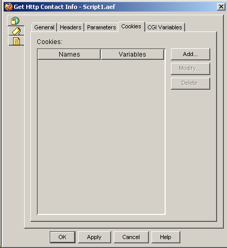The width and height of the screenshot is (227, 248).
Task: Apply the current settings
Action: [94, 237]
